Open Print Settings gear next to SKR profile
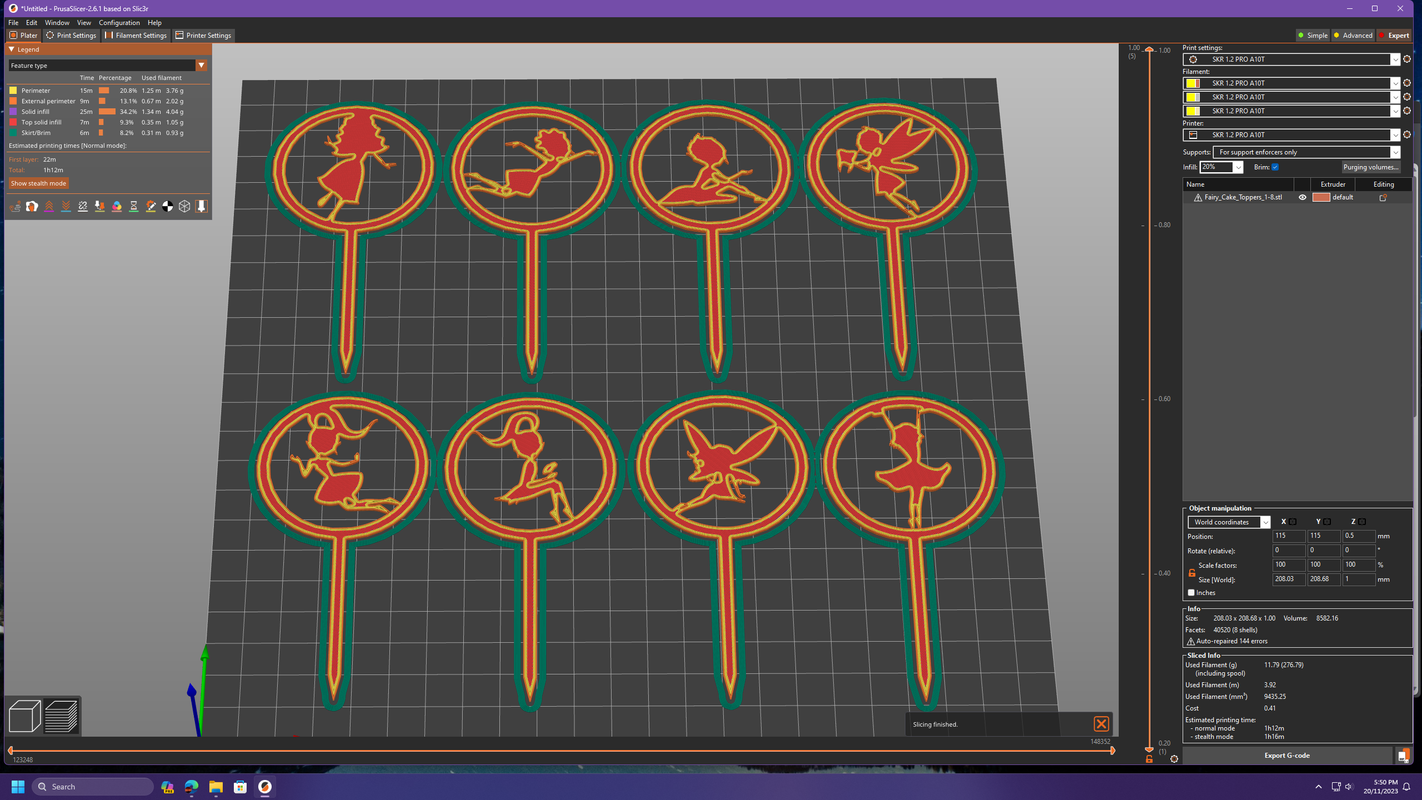Viewport: 1422px width, 800px height. coord(1406,59)
